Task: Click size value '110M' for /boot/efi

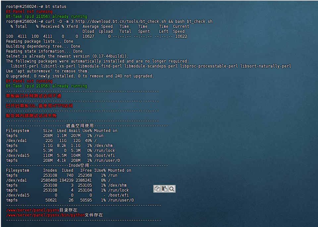Action: [48, 156]
